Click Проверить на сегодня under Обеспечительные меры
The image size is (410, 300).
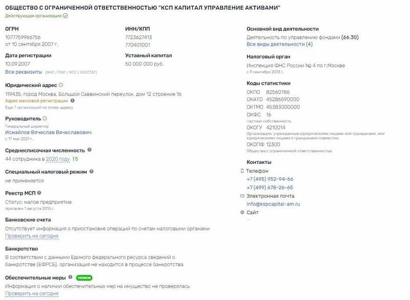click(x=32, y=293)
